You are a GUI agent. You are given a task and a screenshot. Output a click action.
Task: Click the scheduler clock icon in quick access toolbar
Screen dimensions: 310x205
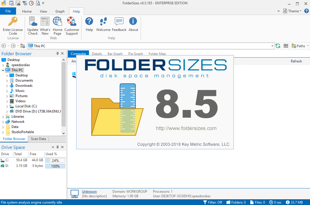point(31,3)
